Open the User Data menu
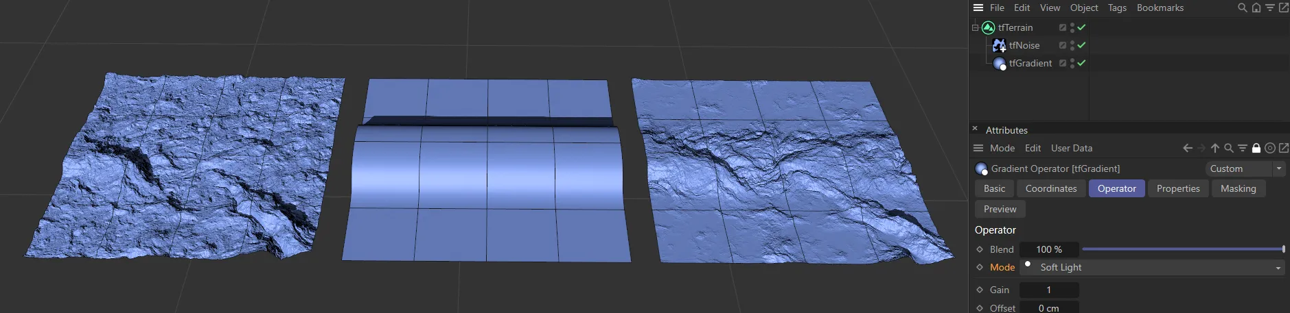 pyautogui.click(x=1072, y=148)
